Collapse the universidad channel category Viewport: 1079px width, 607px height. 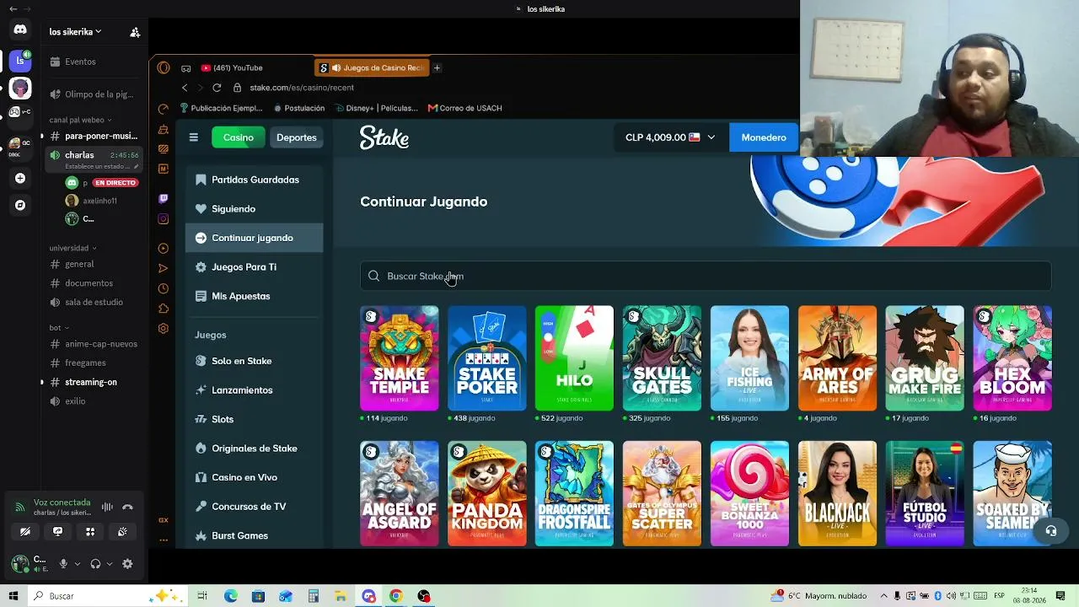point(72,248)
